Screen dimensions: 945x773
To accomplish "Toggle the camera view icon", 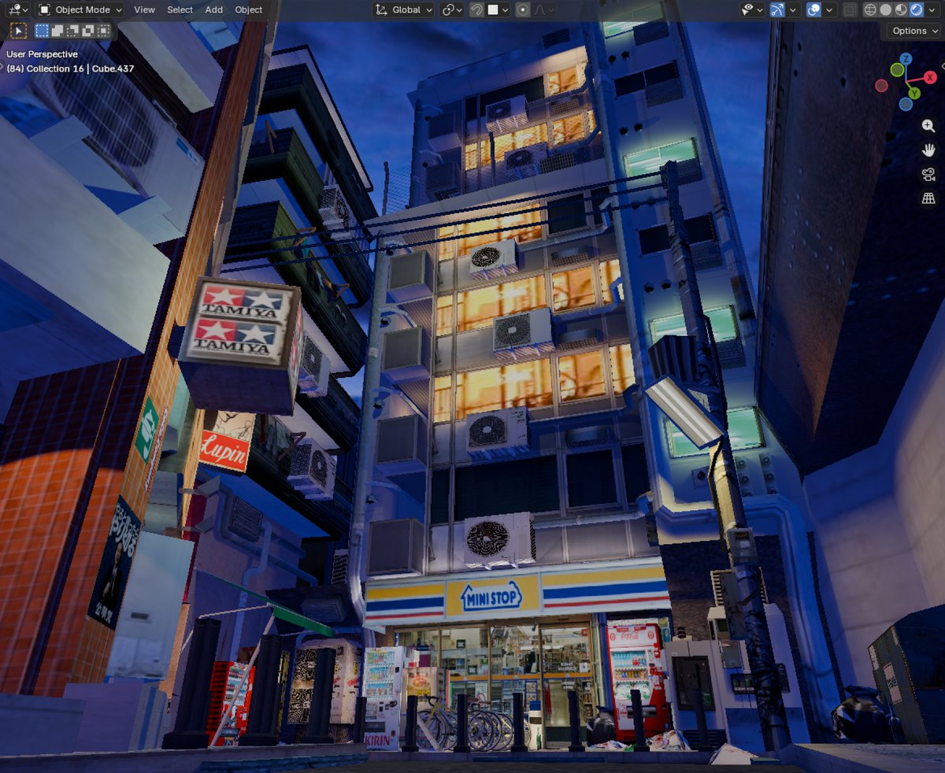I will coord(928,174).
